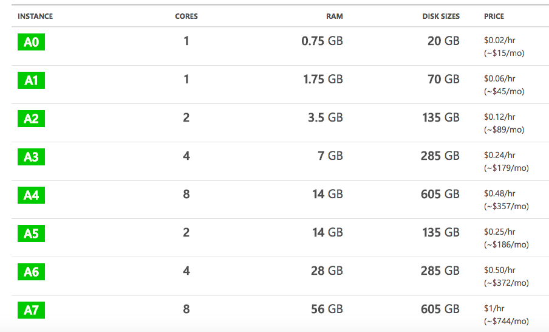Click the PRICE column header
This screenshot has width=549, height=332.
(x=494, y=16)
